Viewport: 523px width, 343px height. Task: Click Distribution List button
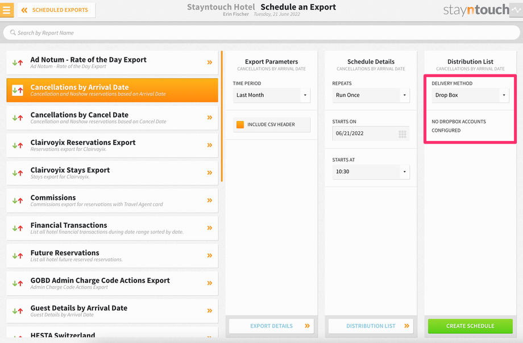click(371, 326)
